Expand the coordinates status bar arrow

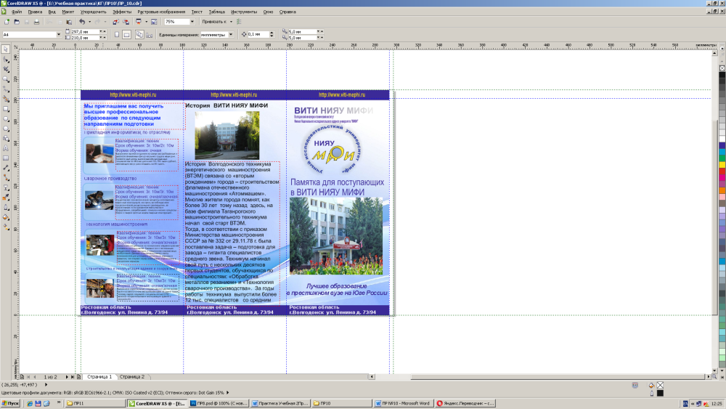click(46, 384)
